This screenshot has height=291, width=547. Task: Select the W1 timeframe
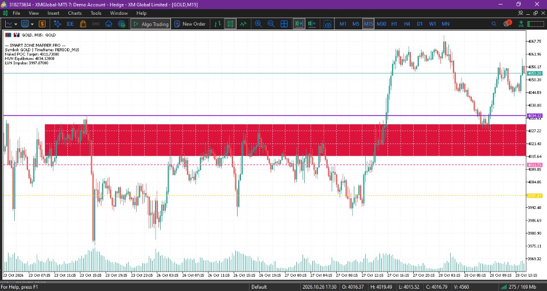[x=432, y=24]
